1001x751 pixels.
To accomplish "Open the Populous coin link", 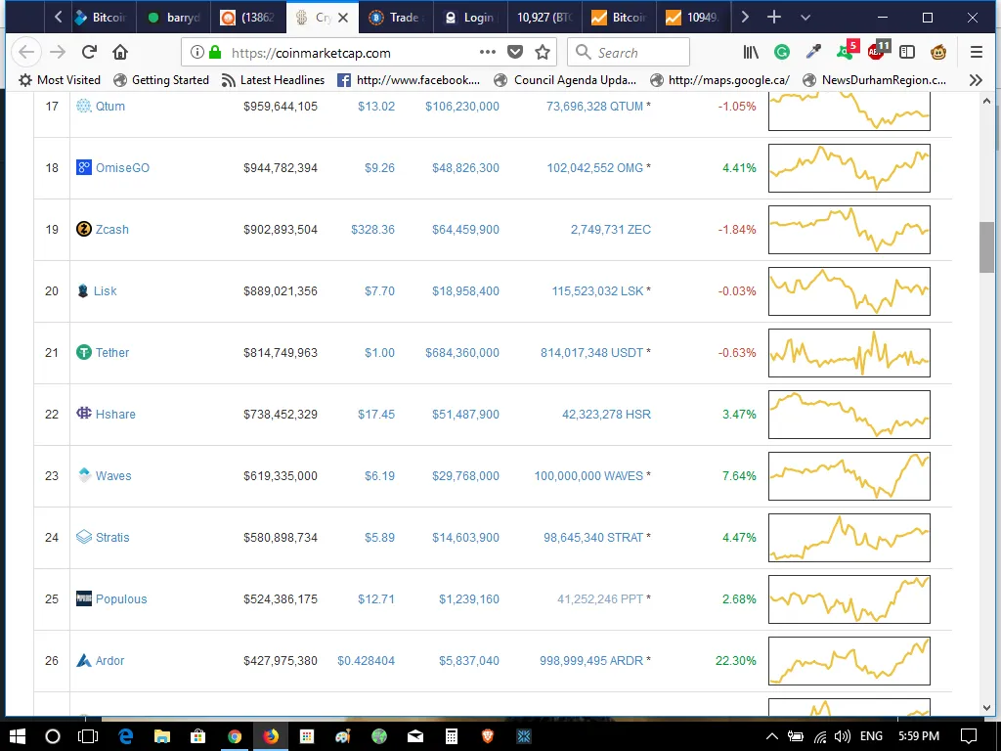I will coord(121,599).
